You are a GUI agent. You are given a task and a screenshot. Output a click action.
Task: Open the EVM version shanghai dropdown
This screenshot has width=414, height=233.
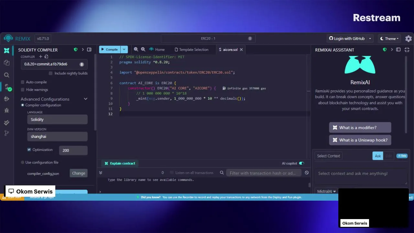click(57, 137)
